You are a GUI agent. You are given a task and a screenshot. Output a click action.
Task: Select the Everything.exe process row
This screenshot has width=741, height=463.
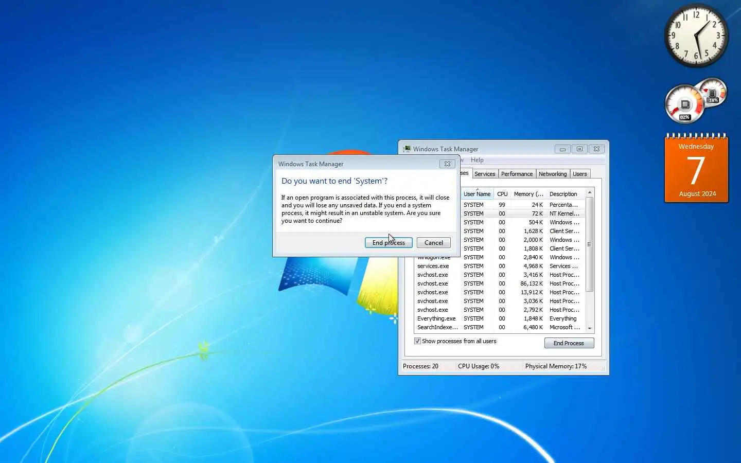tap(500, 318)
